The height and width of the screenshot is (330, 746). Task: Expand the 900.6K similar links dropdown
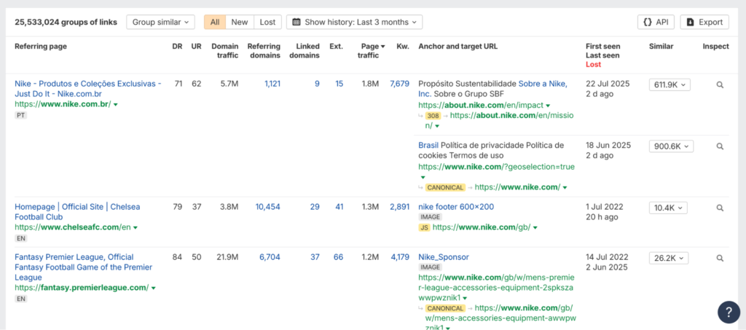pyautogui.click(x=671, y=146)
